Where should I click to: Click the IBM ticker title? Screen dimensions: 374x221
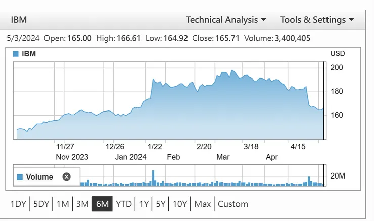click(x=19, y=20)
